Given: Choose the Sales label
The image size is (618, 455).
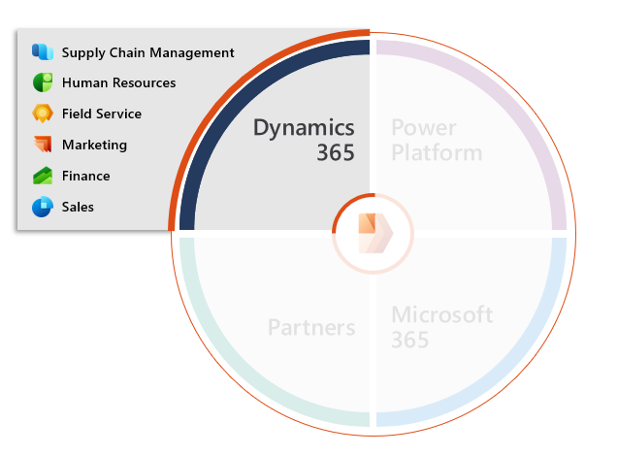Looking at the screenshot, I should [78, 207].
